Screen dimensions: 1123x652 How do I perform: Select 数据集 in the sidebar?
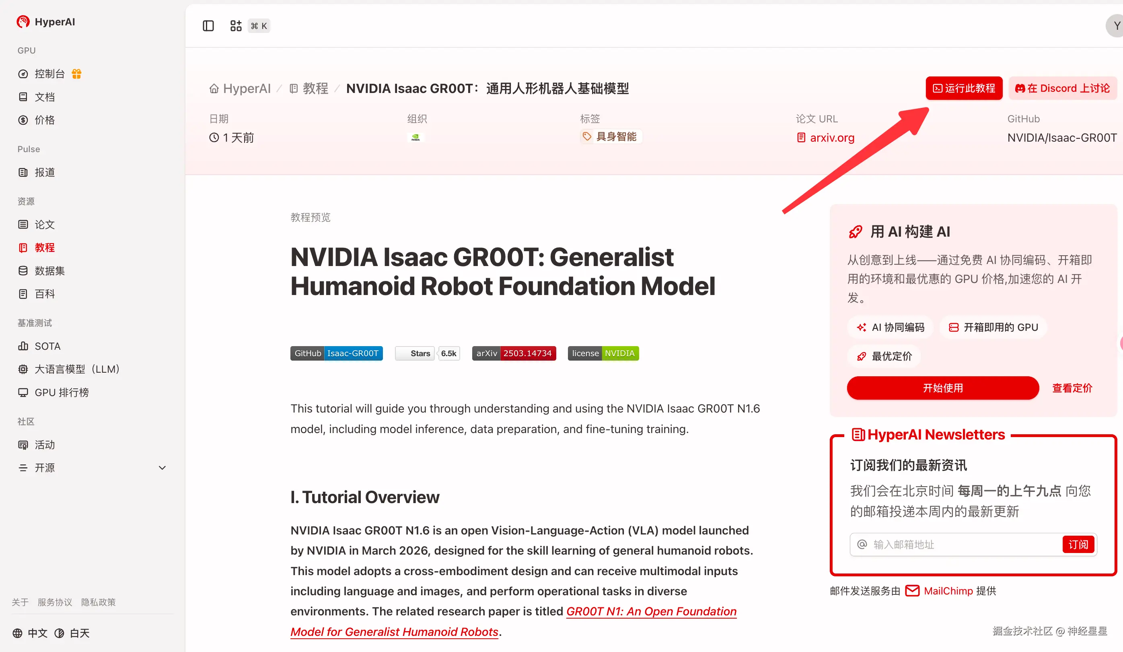coord(49,271)
